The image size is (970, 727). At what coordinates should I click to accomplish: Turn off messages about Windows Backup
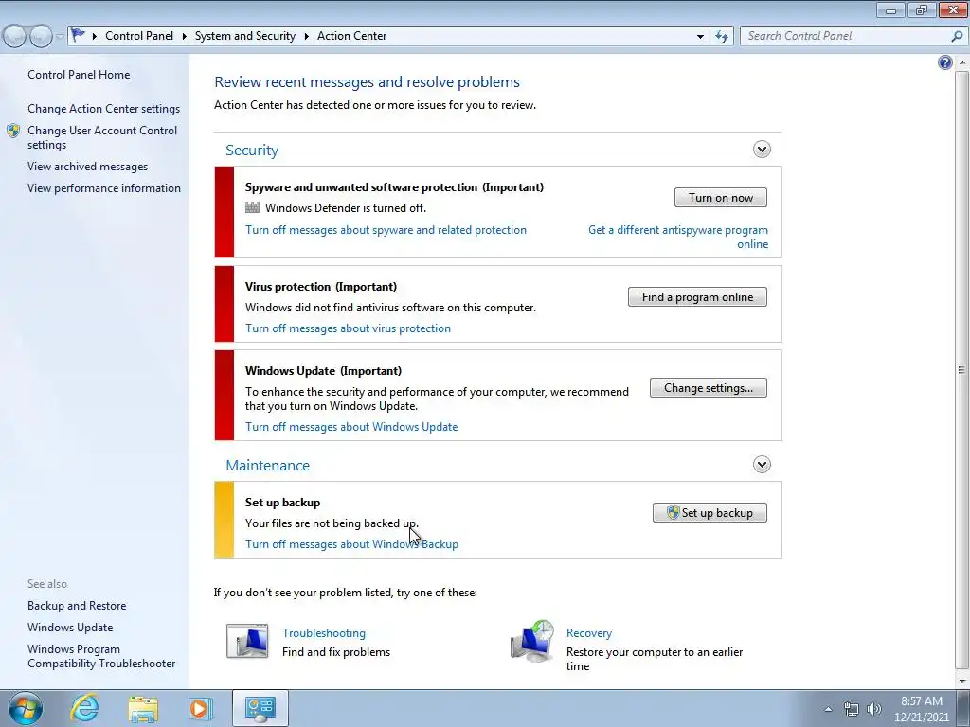[351, 544]
